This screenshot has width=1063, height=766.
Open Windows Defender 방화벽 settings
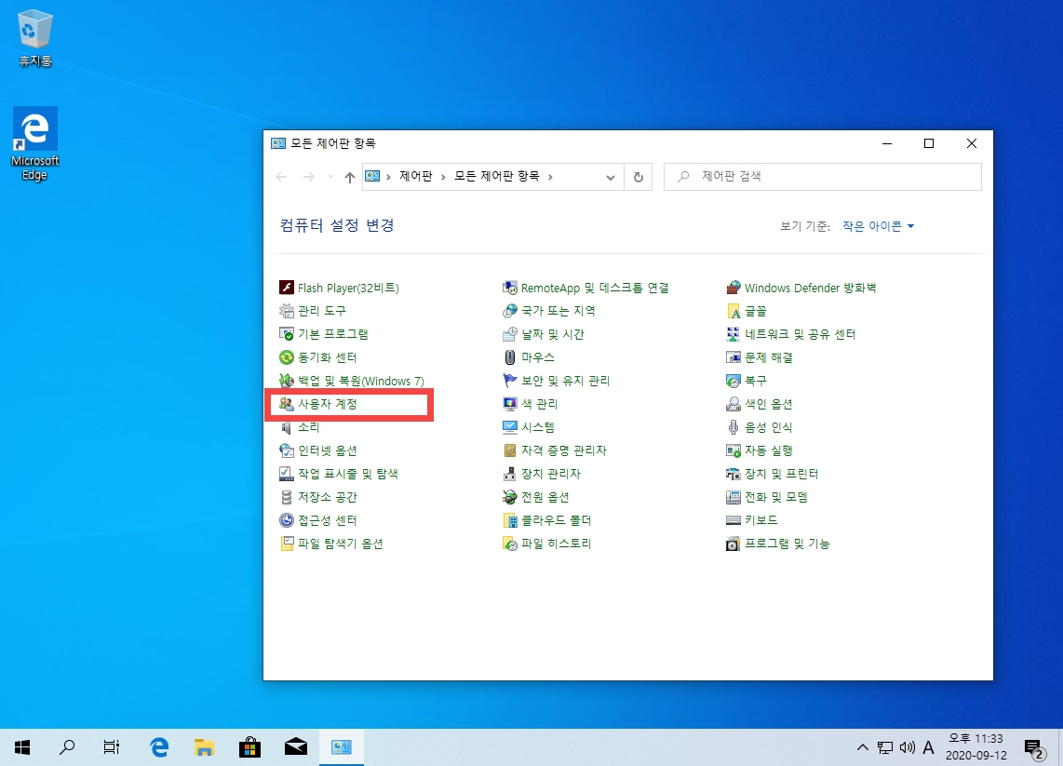click(810, 288)
